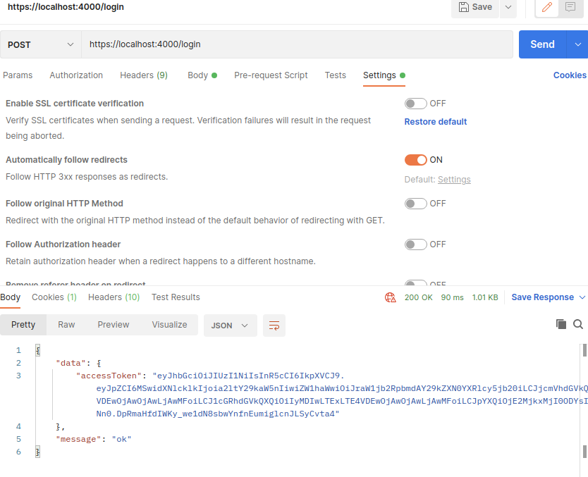Expand the Send button dropdown arrow
Image resolution: width=588 pixels, height=477 pixels.
tap(577, 44)
